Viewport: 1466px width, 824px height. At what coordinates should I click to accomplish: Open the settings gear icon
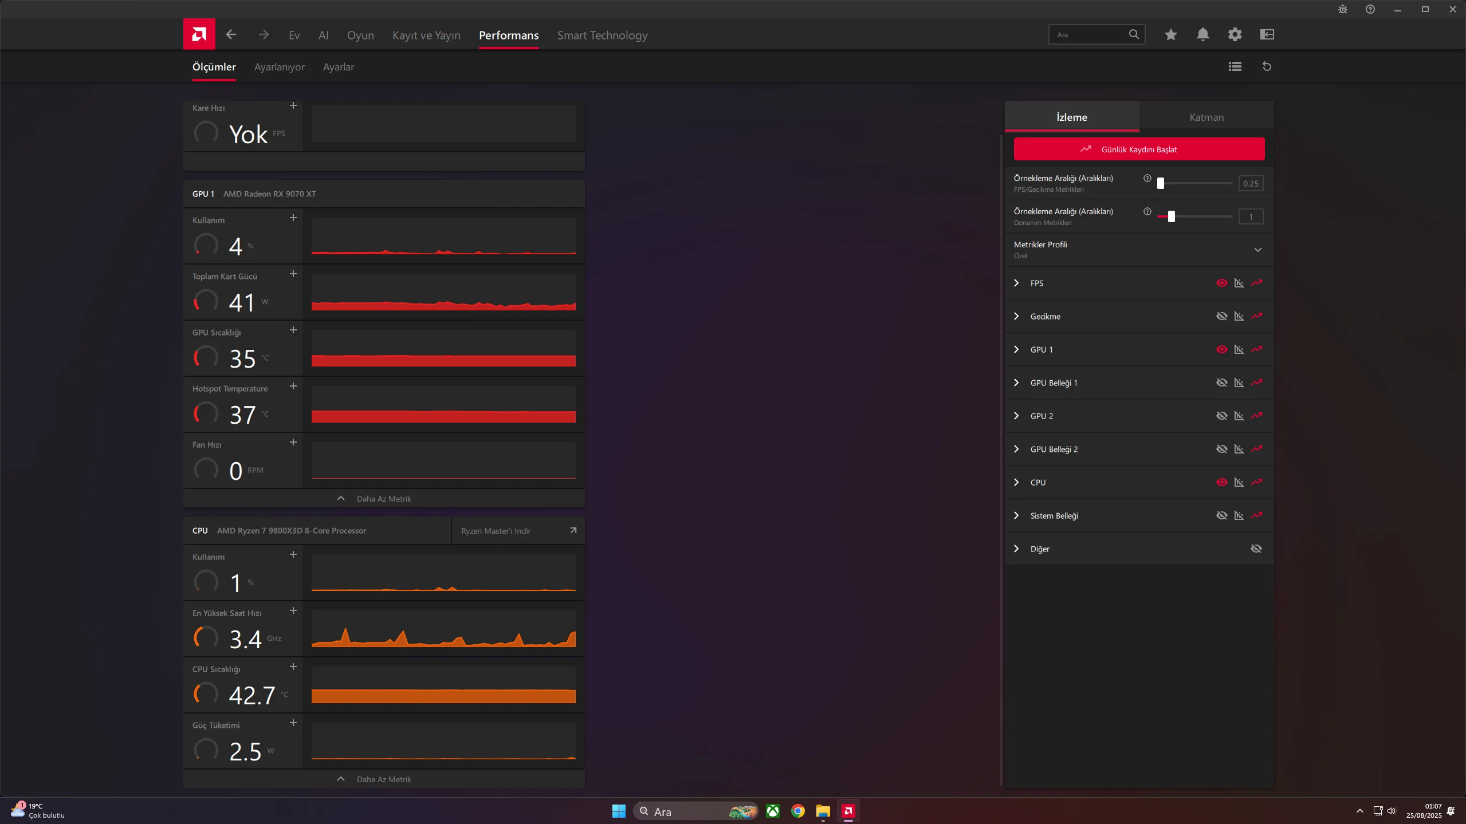click(x=1235, y=35)
